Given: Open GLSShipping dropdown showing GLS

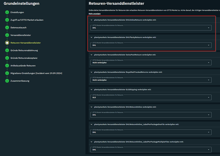Looking at the screenshot, I should click(151, 97).
